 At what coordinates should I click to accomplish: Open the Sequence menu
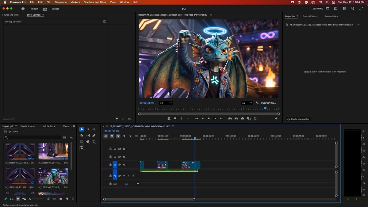click(x=60, y=2)
